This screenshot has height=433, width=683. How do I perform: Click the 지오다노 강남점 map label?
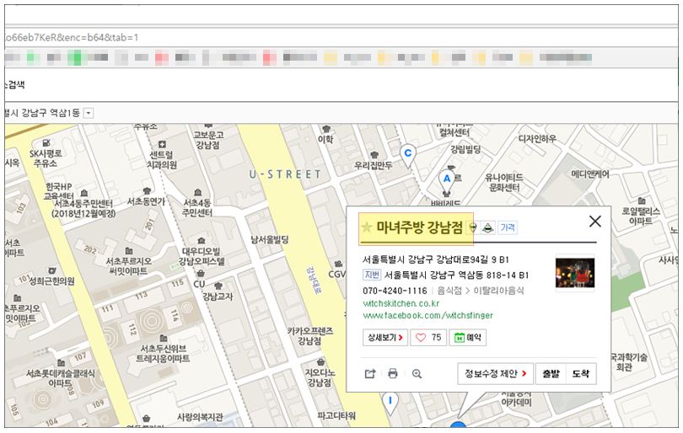pos(320,377)
